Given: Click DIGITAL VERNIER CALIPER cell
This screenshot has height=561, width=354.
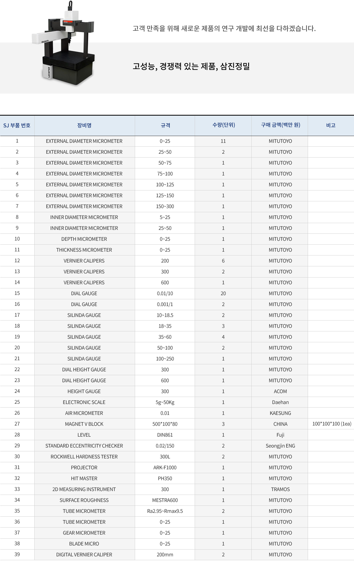Looking at the screenshot, I should 84,555.
